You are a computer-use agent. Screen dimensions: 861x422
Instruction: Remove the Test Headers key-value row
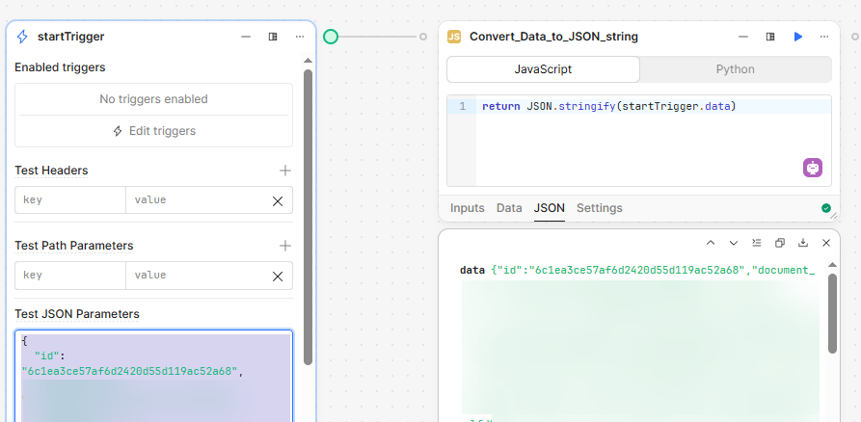point(278,200)
